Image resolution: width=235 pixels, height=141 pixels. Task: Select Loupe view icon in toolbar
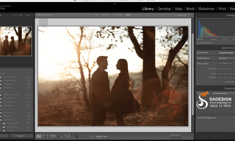point(46,136)
